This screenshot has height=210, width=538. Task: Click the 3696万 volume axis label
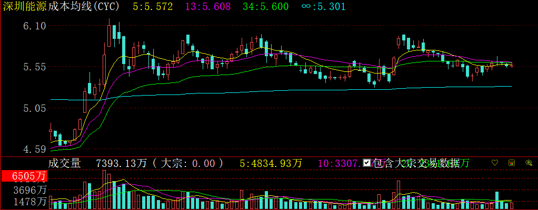[29, 190]
